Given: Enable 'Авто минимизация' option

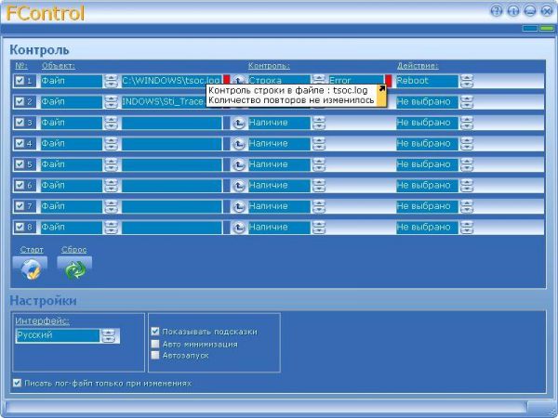Looking at the screenshot, I should 155,343.
